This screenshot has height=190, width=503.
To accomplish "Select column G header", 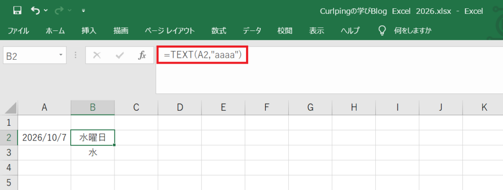I will pos(310,107).
